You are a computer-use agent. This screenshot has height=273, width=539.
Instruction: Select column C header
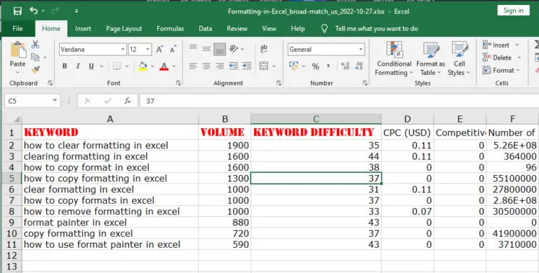(x=316, y=119)
